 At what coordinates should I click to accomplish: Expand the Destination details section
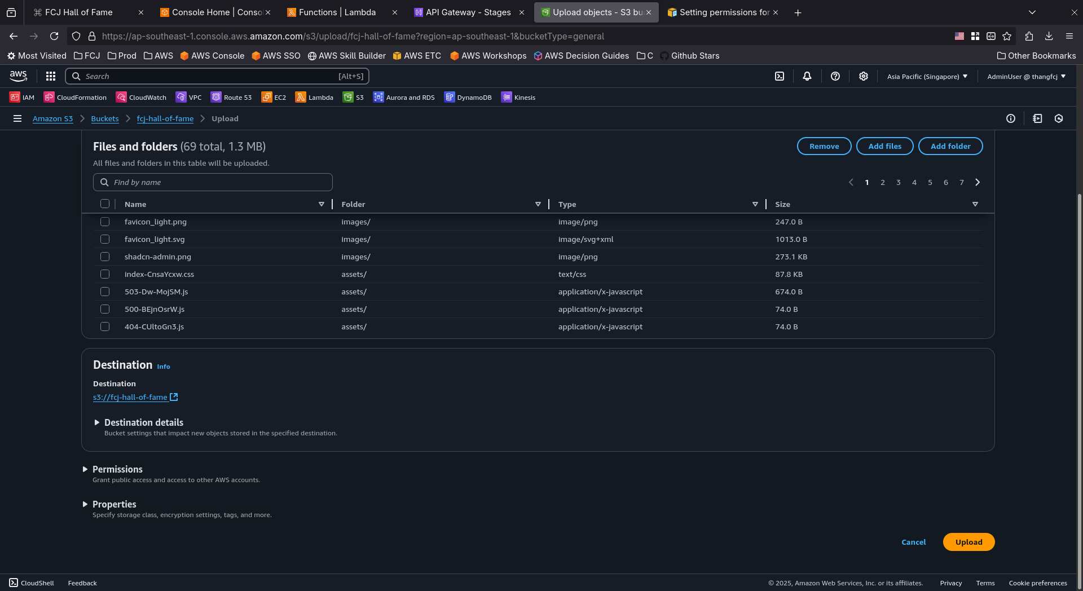(139, 422)
